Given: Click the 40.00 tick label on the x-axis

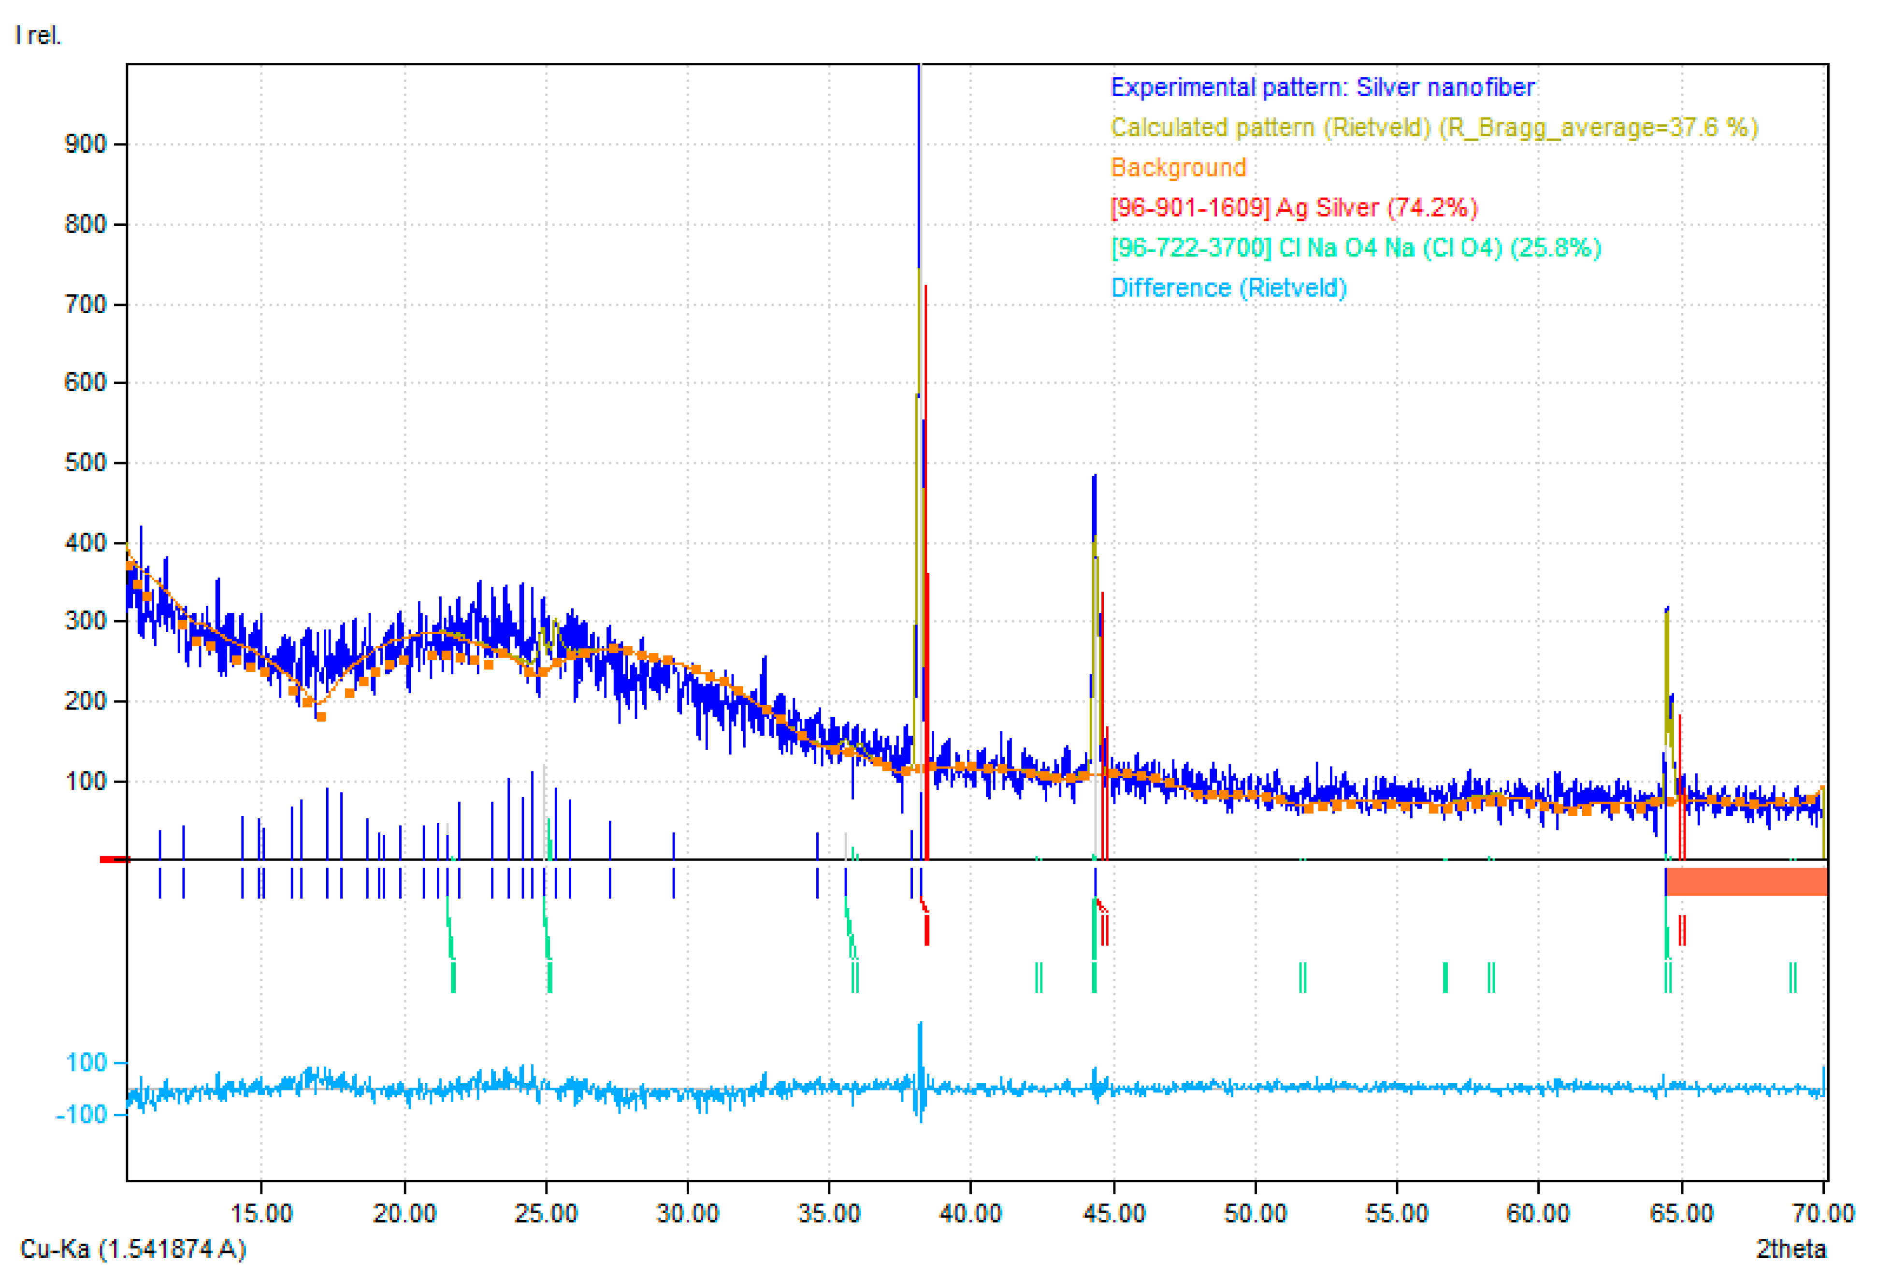Looking at the screenshot, I should [x=970, y=1213].
